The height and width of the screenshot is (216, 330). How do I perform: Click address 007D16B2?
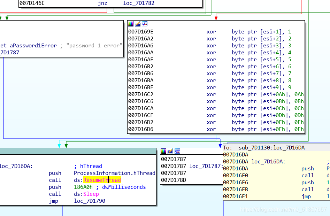141,66
